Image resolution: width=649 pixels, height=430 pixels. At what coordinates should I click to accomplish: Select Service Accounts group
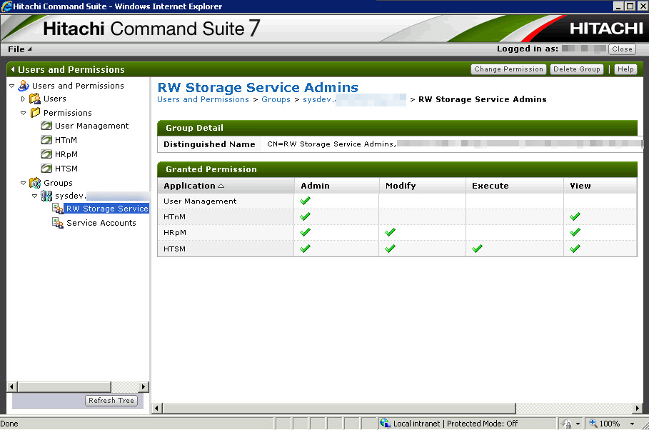[x=101, y=223]
